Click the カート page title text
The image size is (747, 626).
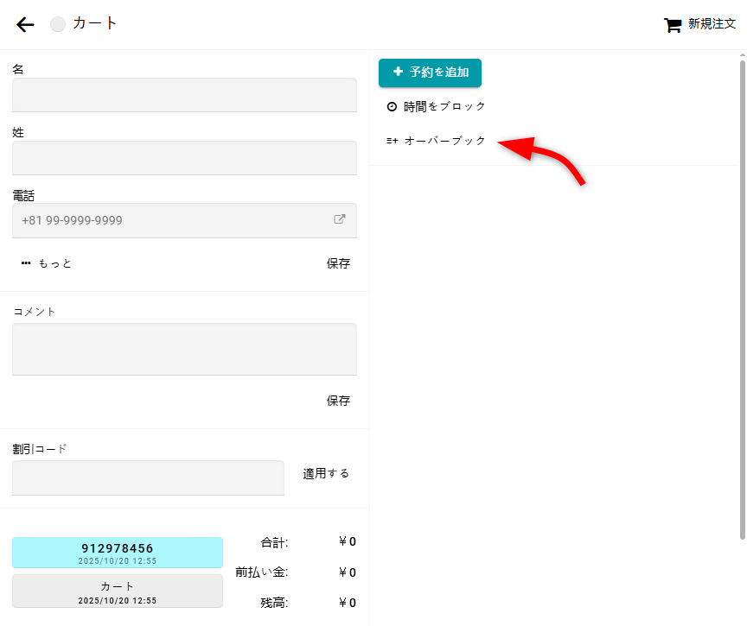coord(95,23)
